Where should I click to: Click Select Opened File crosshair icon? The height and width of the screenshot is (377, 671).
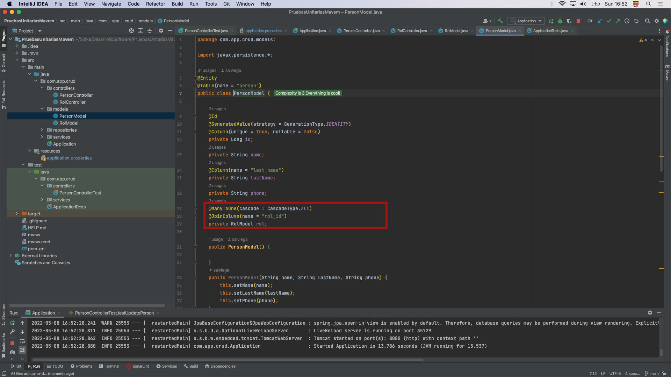pyautogui.click(x=131, y=31)
